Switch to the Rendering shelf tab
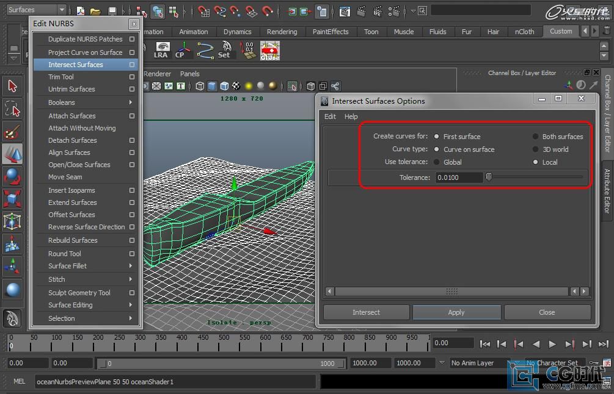Screen dimensions: 614x394 tap(282, 32)
